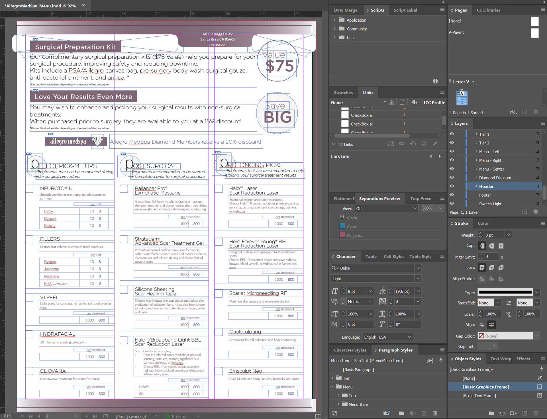Screen dimensions: 547x419
Task: Click the first CheckBox.ai page link number
Action: click(x=404, y=115)
